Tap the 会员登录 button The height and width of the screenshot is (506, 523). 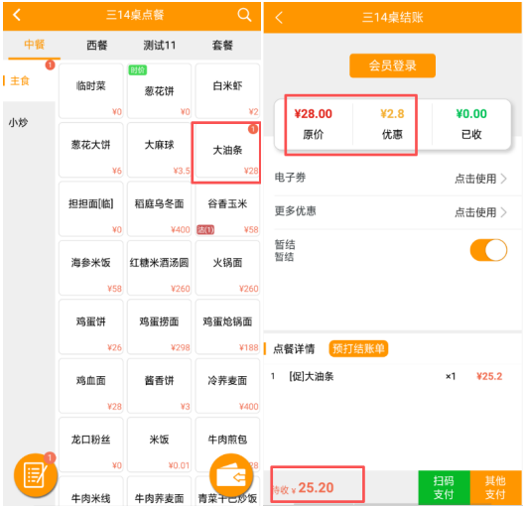[392, 65]
